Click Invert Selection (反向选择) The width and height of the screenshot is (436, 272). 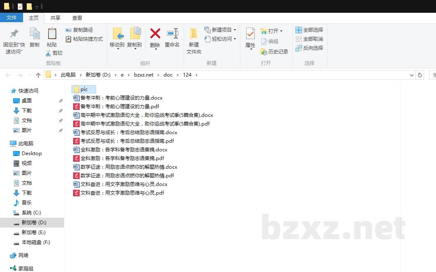coord(309,48)
